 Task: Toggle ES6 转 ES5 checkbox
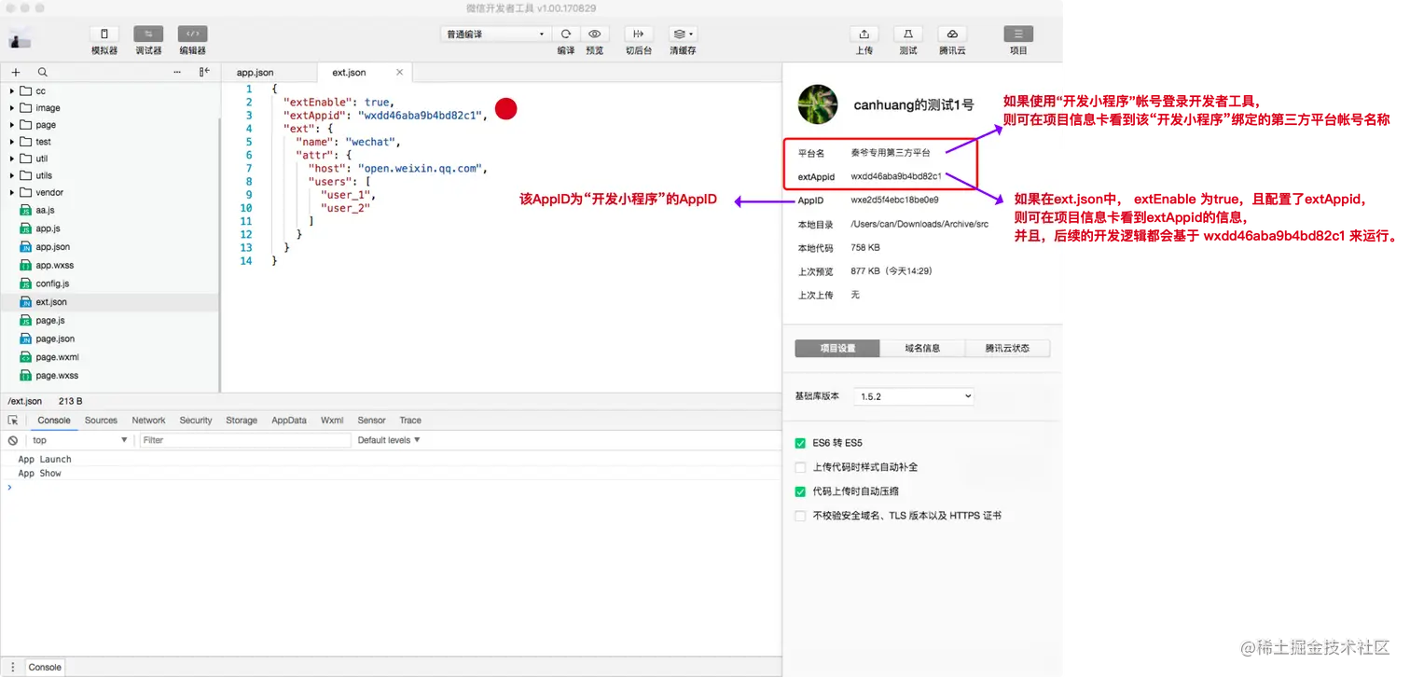coord(800,443)
